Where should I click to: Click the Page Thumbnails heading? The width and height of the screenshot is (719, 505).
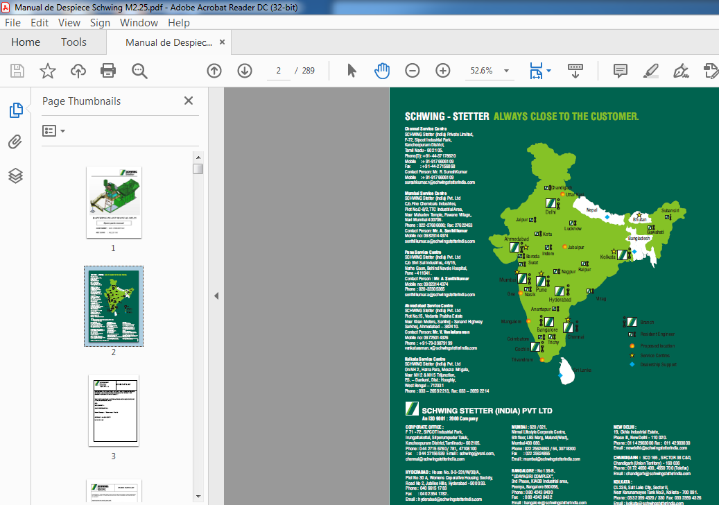[82, 101]
